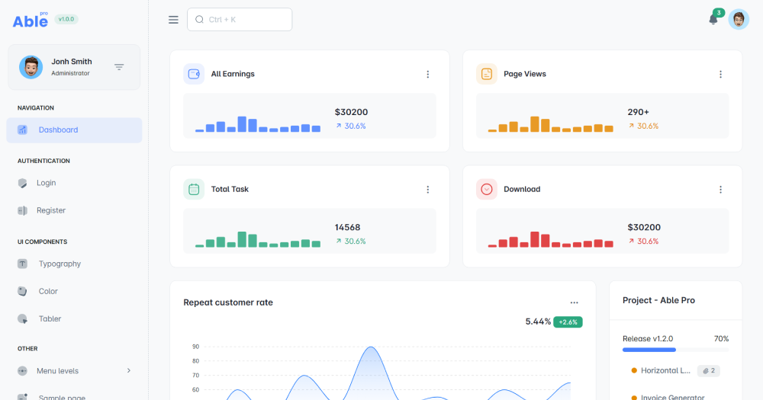Open notifications bell icon
763x400 pixels.
point(713,20)
